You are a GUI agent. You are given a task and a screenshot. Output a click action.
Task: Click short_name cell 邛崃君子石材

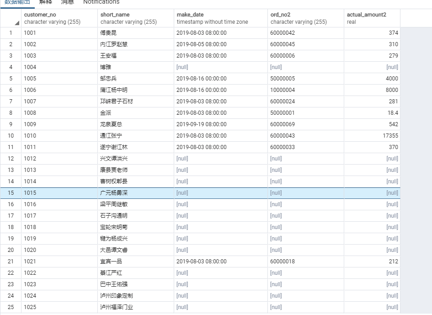tap(136, 101)
